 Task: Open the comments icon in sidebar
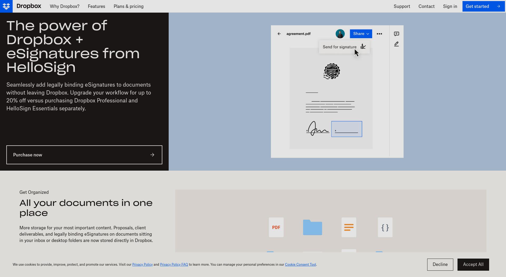point(396,34)
